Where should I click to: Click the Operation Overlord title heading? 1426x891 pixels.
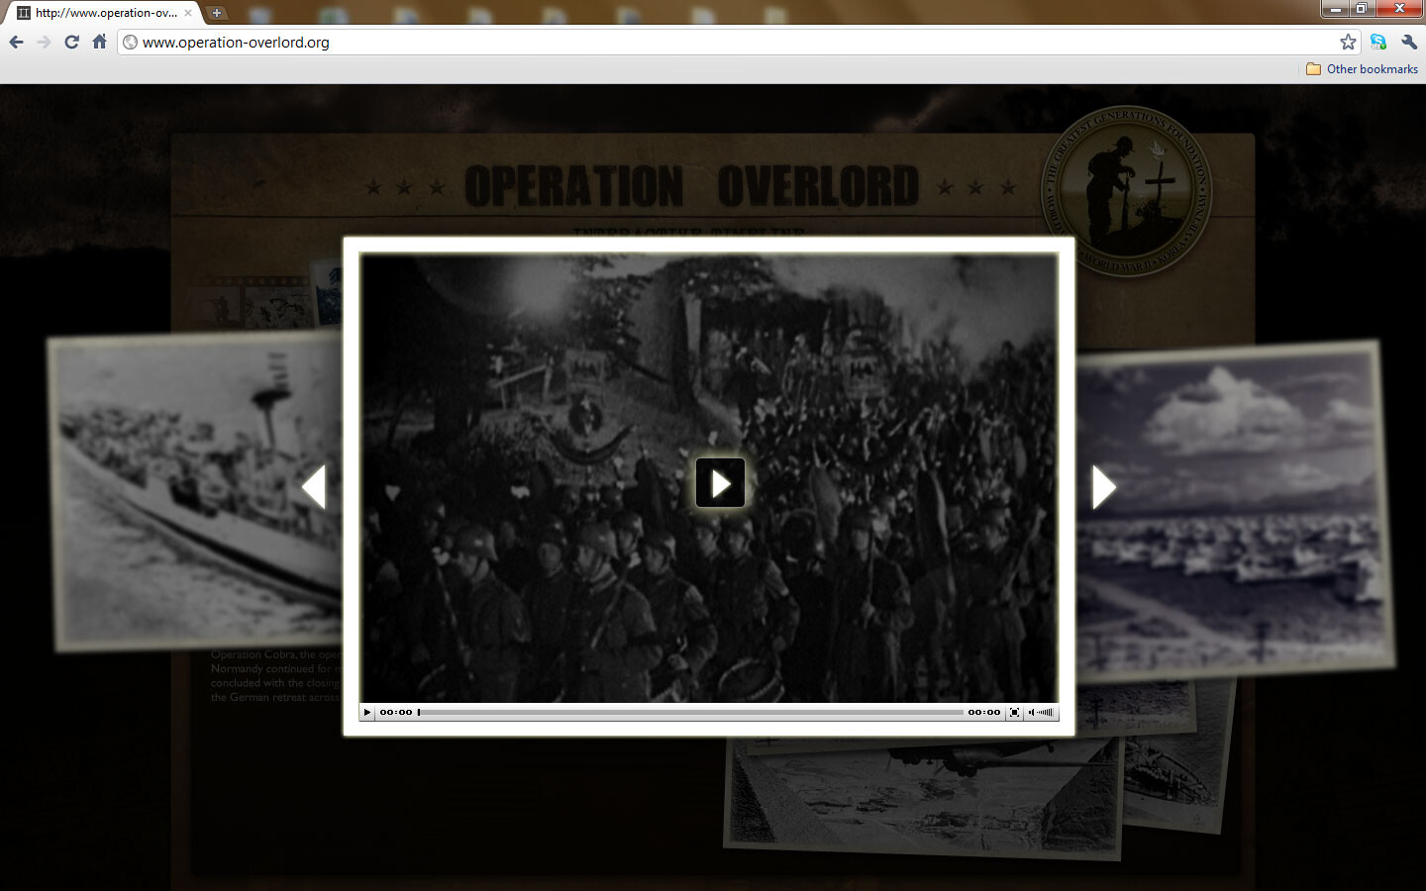click(691, 186)
